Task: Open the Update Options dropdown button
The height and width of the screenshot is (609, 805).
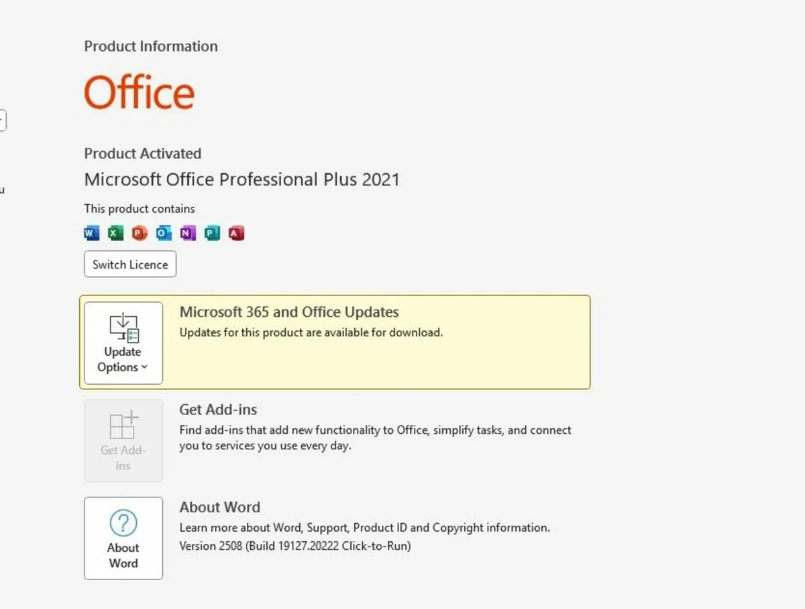Action: click(123, 343)
